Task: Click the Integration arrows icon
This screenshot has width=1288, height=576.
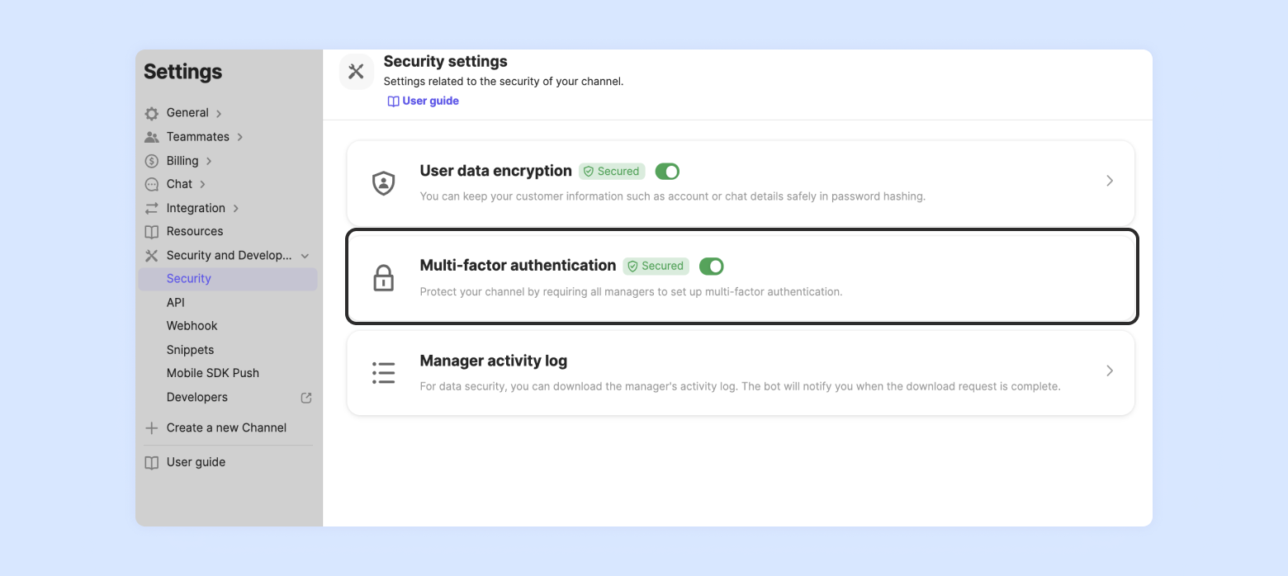Action: 152,208
